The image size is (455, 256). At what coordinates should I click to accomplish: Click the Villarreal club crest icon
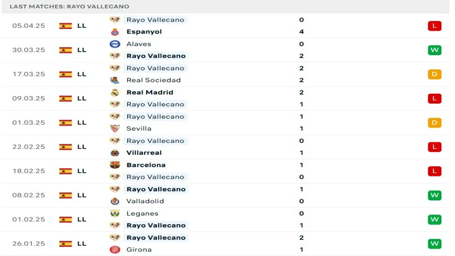point(115,152)
